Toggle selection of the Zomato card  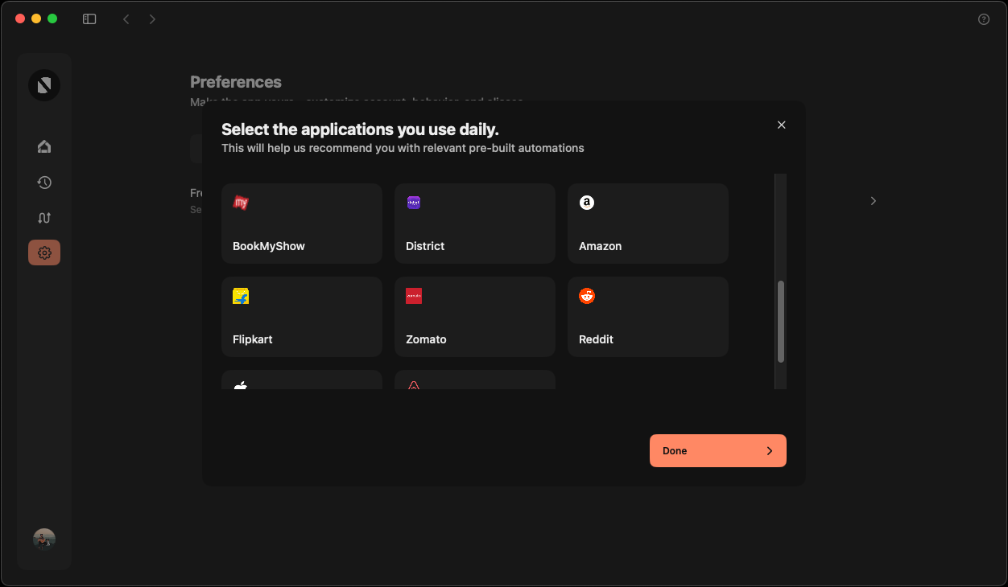tap(474, 317)
